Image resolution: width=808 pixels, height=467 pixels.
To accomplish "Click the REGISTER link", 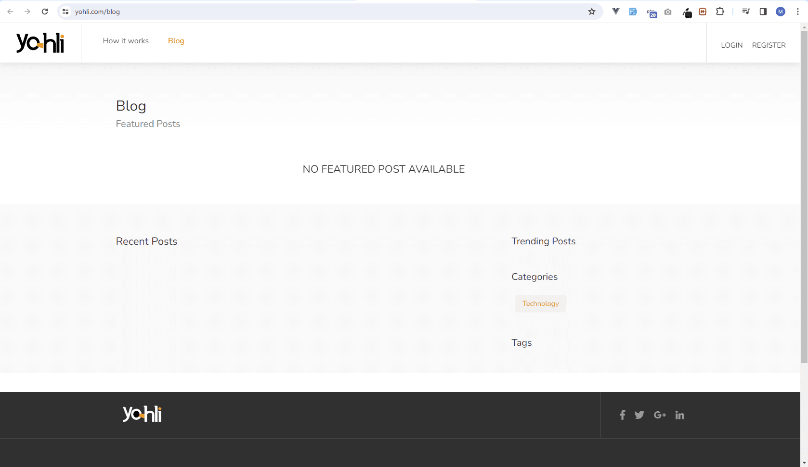I will pos(769,45).
